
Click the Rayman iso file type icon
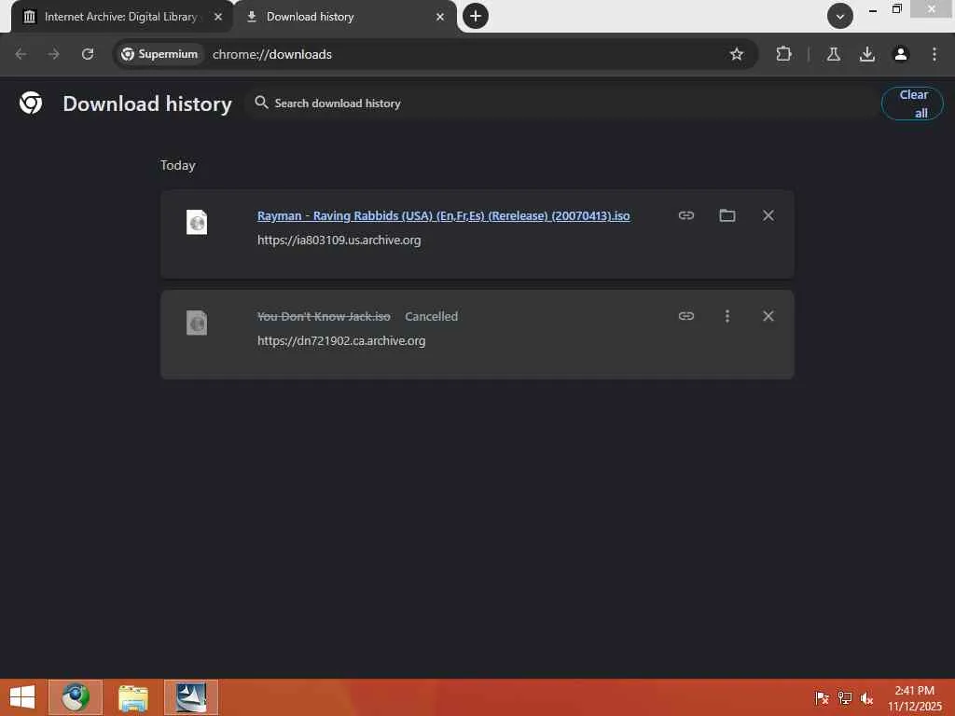pos(197,222)
